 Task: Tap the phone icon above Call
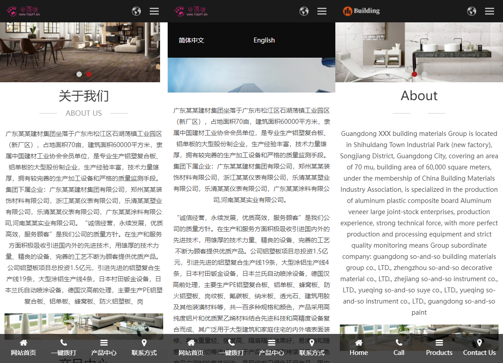(399, 342)
